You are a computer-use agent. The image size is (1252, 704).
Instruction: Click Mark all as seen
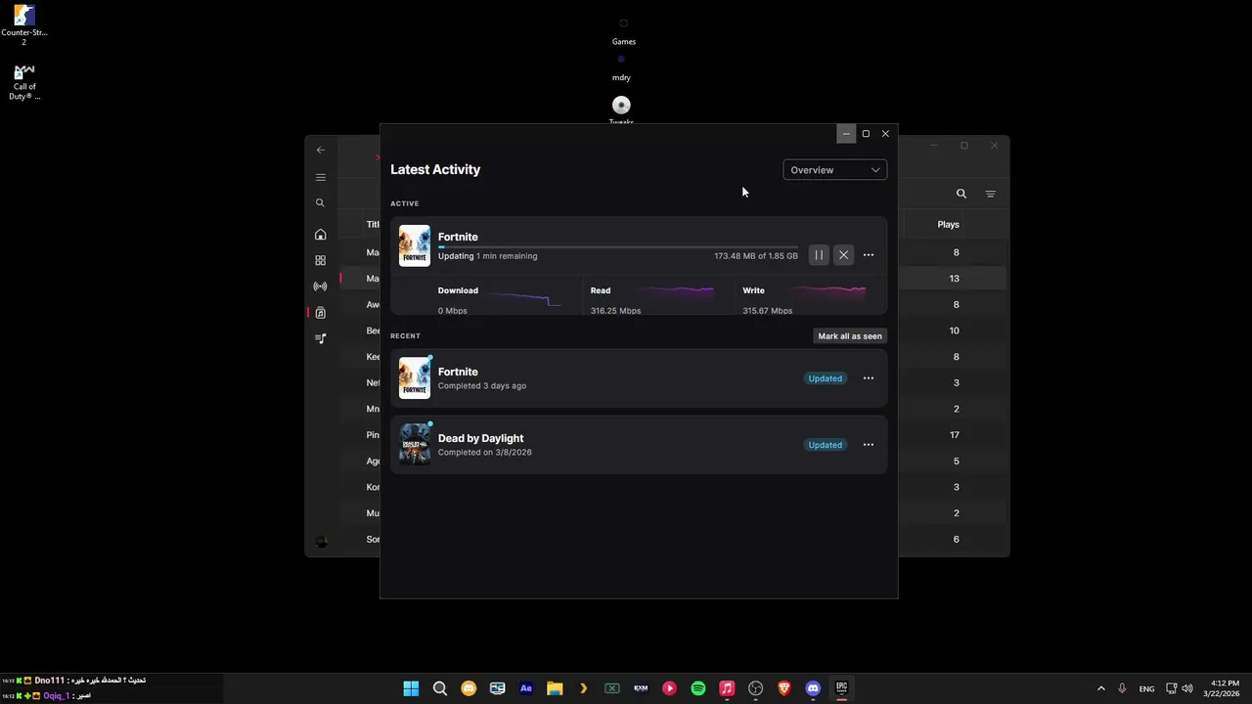click(850, 336)
